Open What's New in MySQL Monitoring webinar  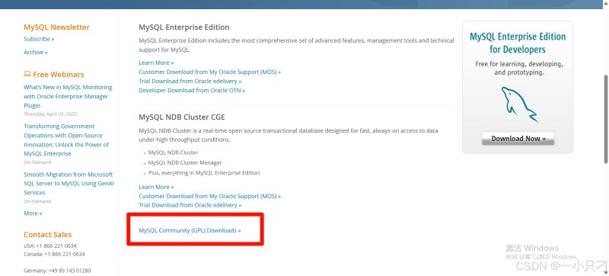tap(68, 96)
